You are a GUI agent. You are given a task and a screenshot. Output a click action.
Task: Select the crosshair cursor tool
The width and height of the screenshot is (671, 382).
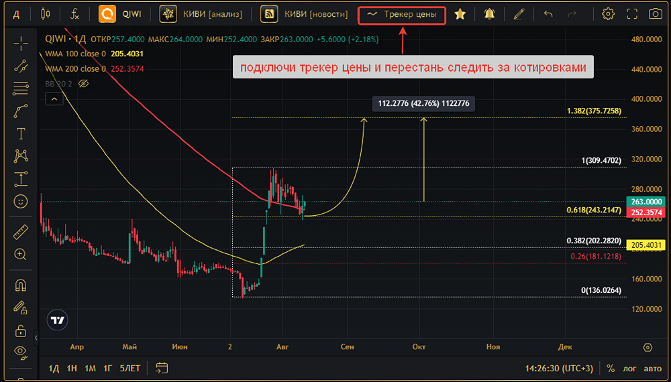coord(21,44)
